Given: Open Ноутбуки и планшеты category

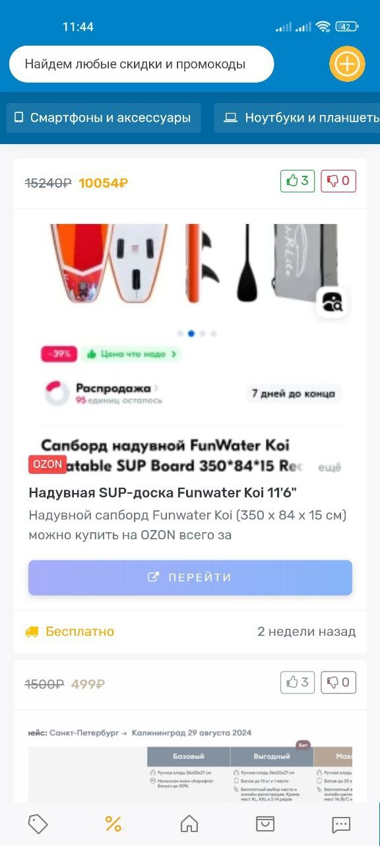Looking at the screenshot, I should (x=297, y=118).
